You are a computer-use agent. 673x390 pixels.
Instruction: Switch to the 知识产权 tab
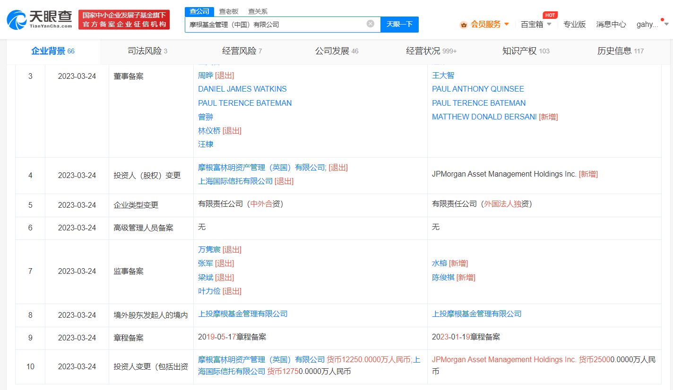(526, 51)
